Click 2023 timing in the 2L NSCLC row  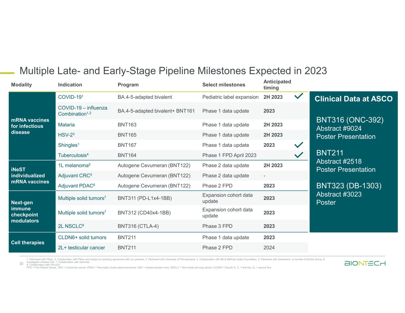(269, 226)
